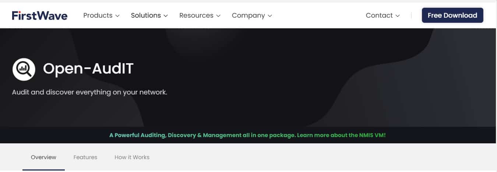The width and height of the screenshot is (497, 172).
Task: Follow the 'Learn more about the NMIS VM' banner link
Action: [341, 135]
